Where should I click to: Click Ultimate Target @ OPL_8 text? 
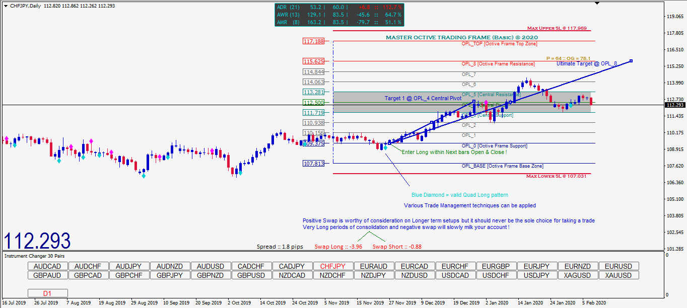587,63
